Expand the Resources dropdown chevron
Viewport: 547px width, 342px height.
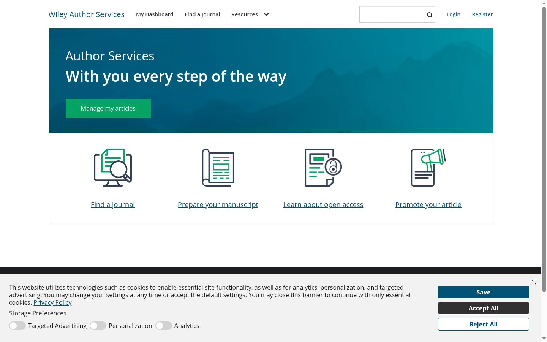[x=266, y=14]
